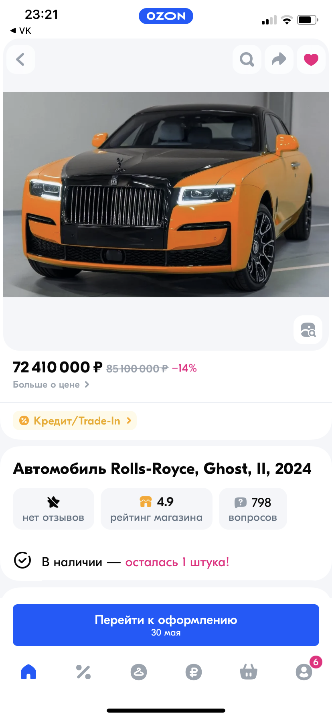Screen dimensions: 332x719
Task: Open the shopping basket tab
Action: point(249,672)
